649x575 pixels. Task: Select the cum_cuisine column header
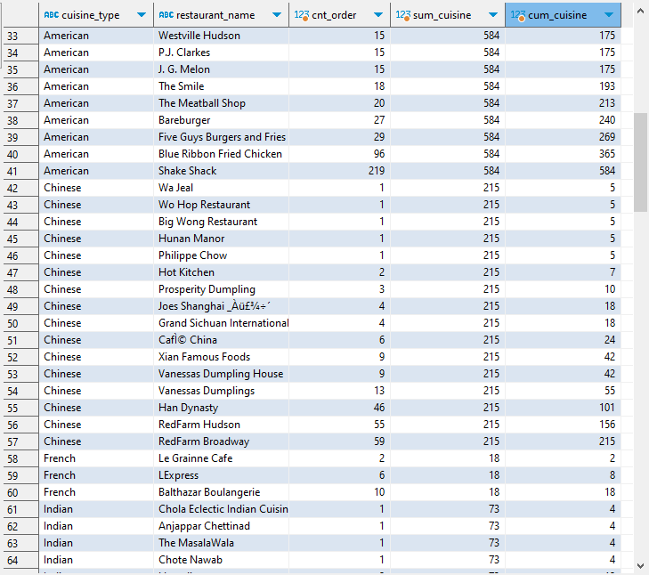(x=563, y=15)
